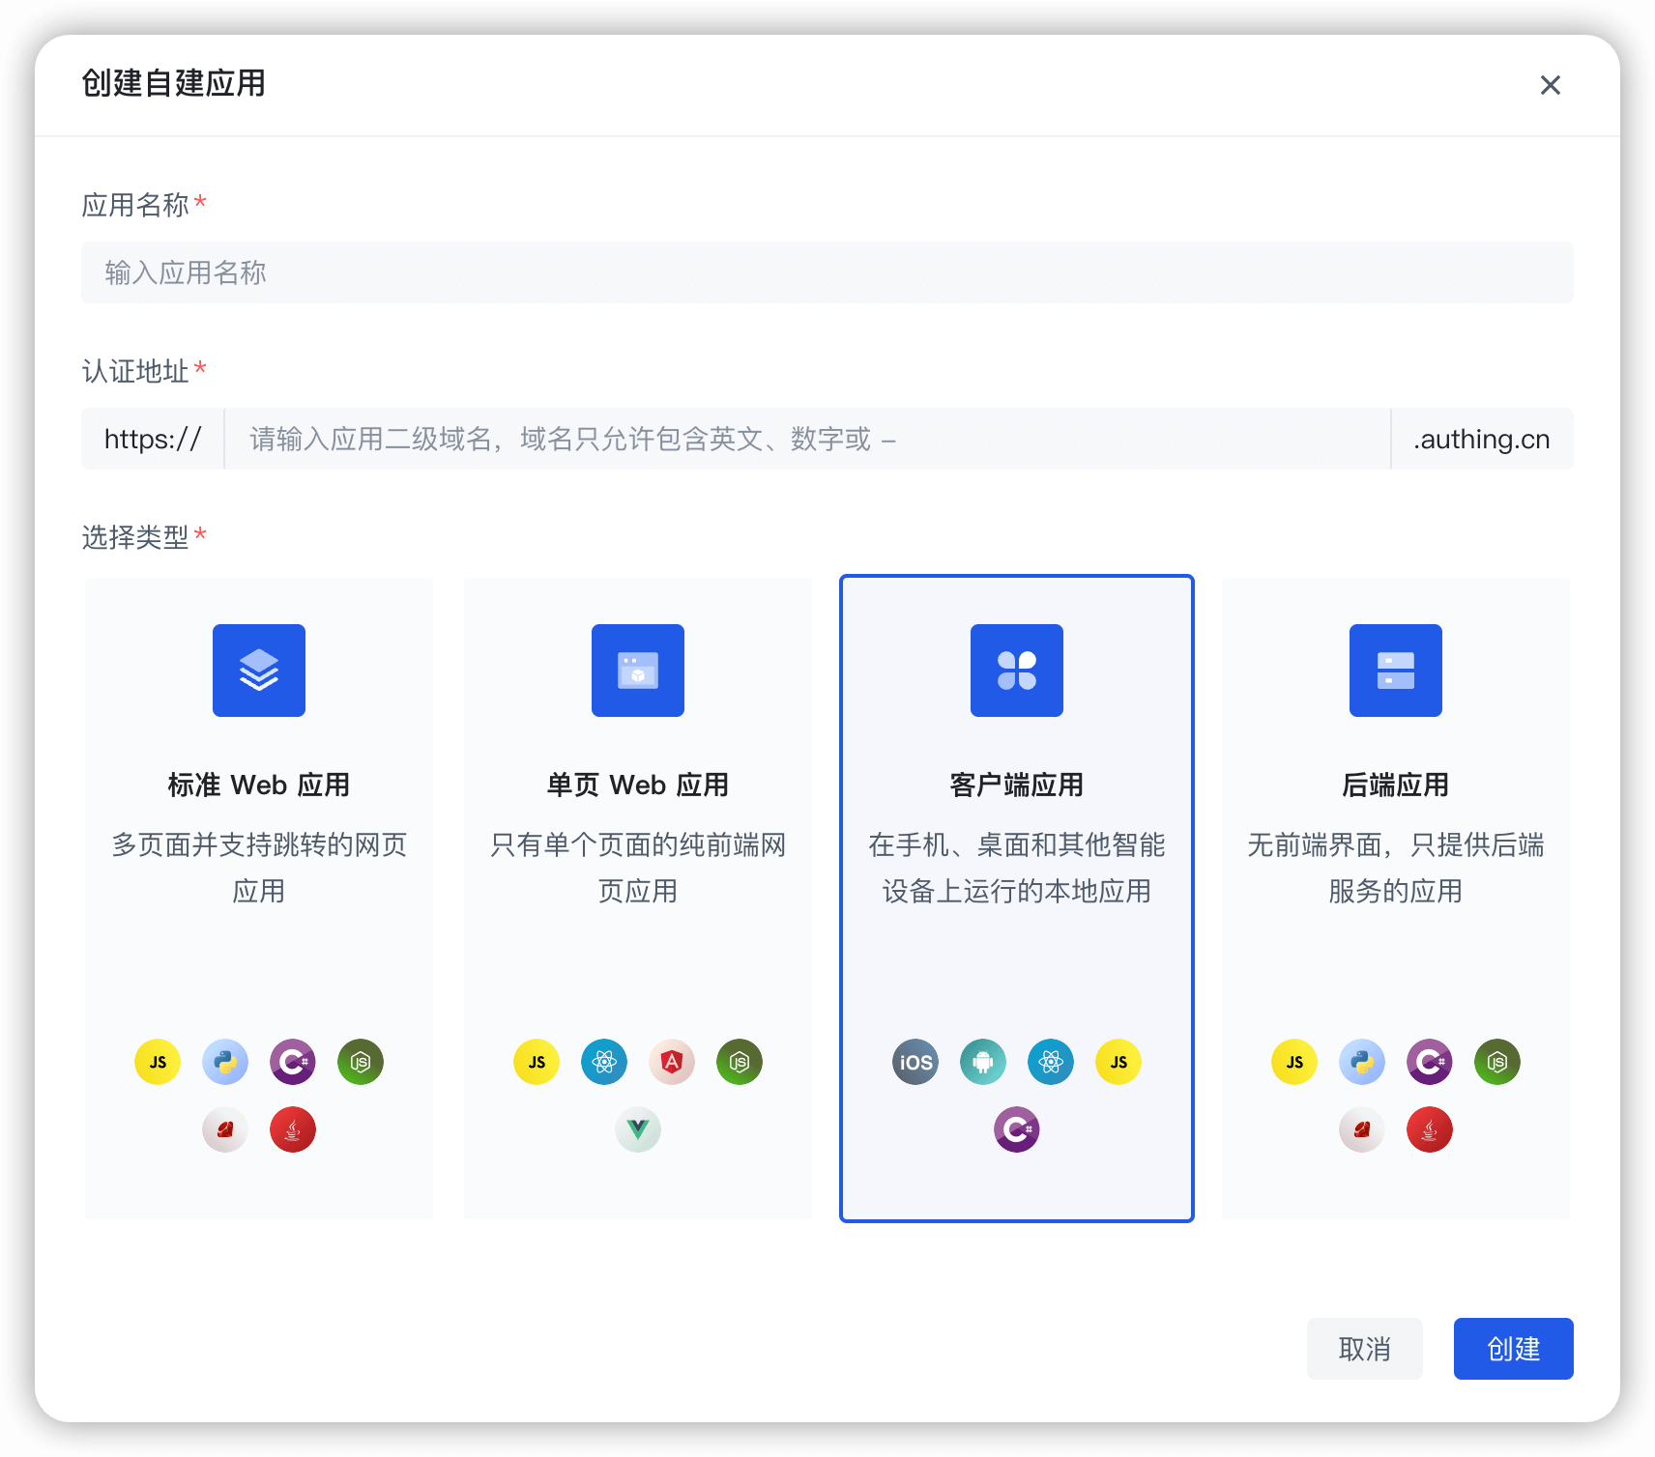
Task: Select the Angular icon under 单页 Web 应用
Action: 672,1062
